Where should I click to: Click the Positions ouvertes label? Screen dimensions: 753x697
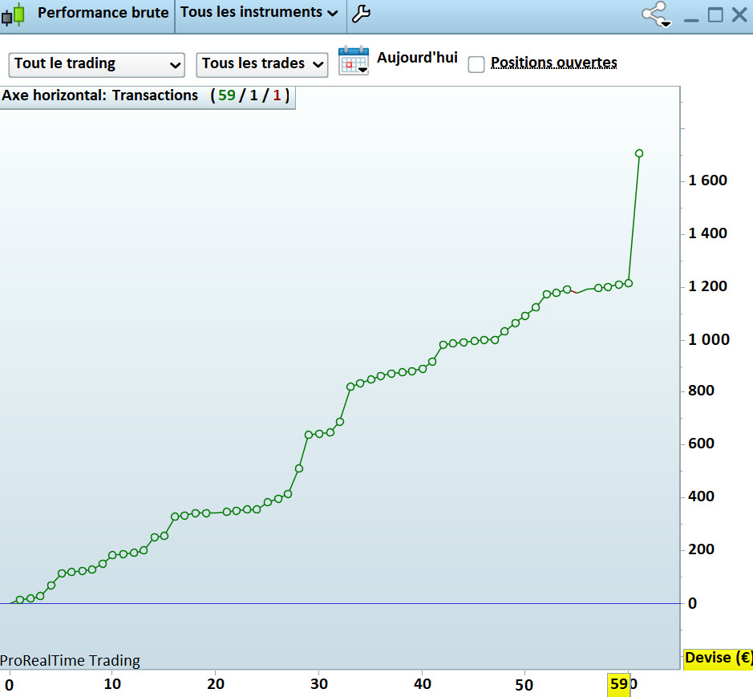pos(553,63)
